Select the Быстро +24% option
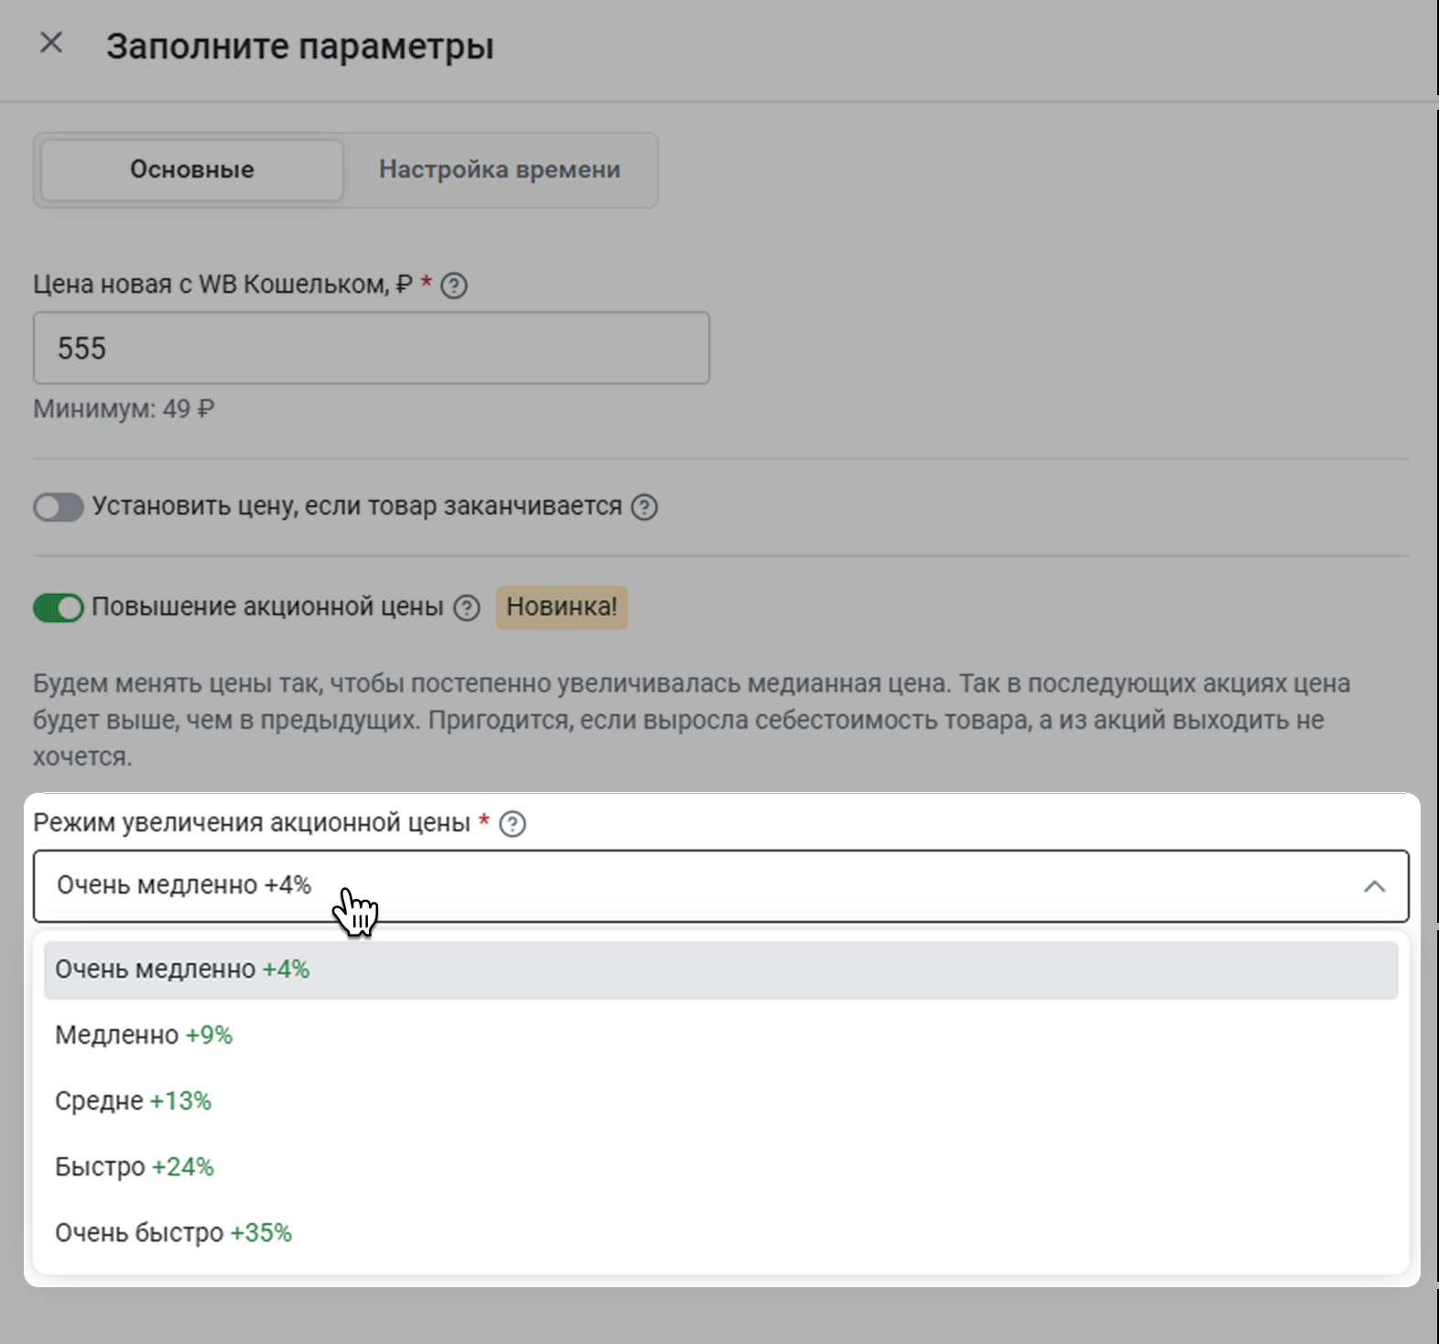The width and height of the screenshot is (1439, 1344). 134,1167
